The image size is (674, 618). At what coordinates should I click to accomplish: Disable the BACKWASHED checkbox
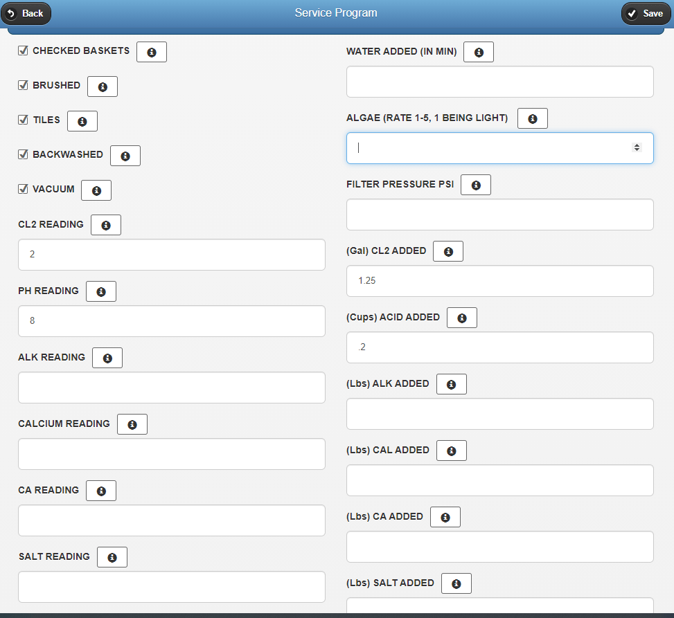point(23,154)
